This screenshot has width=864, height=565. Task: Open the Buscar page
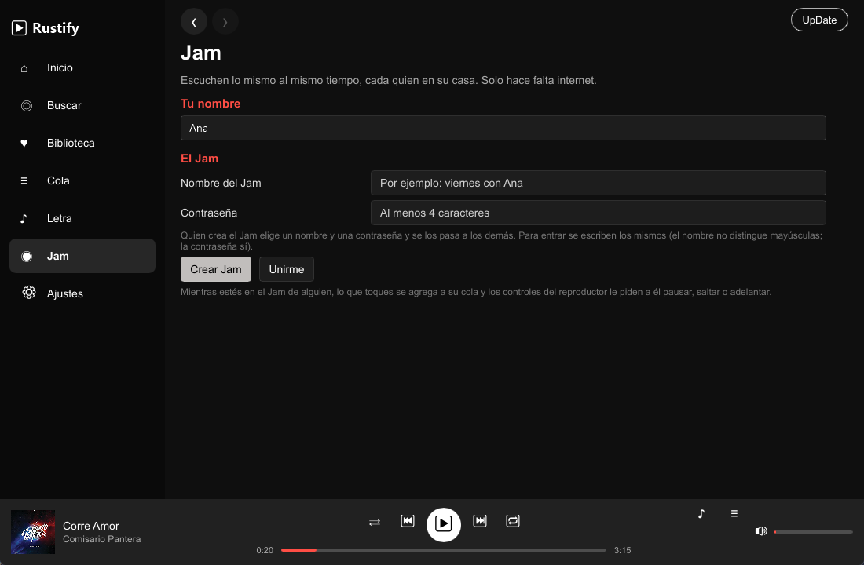[x=82, y=105]
